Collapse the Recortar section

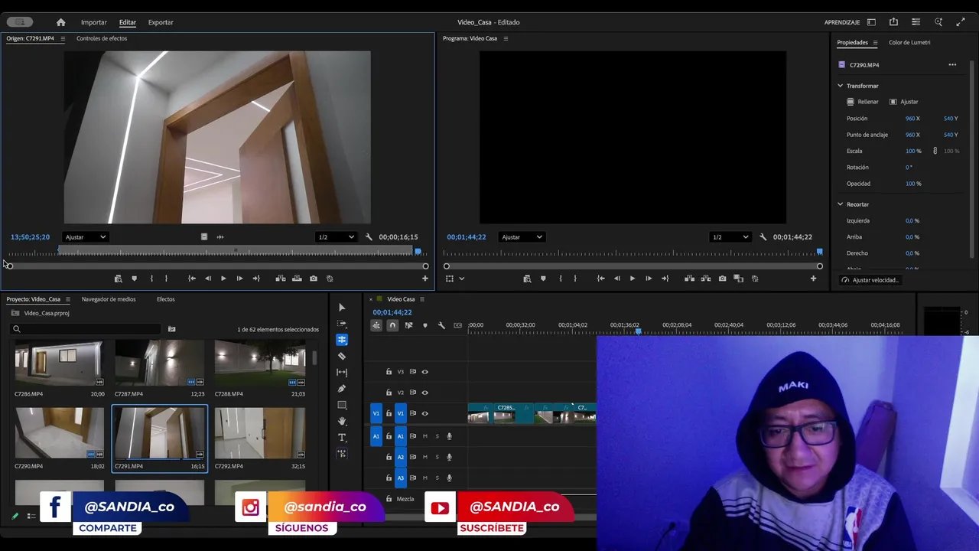tap(840, 204)
